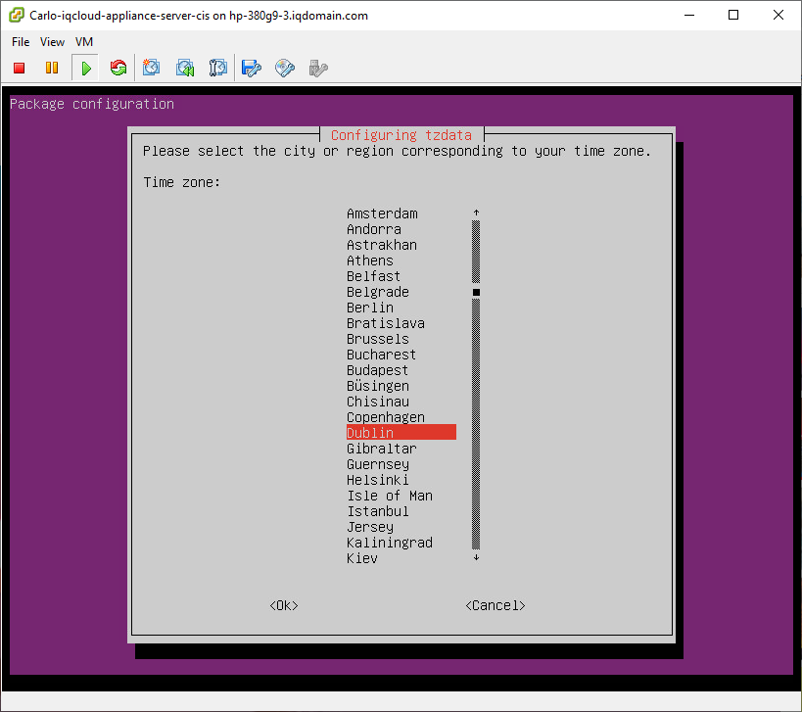Reset the VM with restart icon
Image resolution: width=802 pixels, height=712 pixels.
118,68
